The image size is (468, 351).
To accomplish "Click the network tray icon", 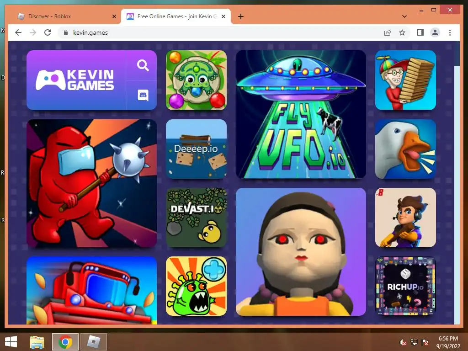I will coord(414,342).
